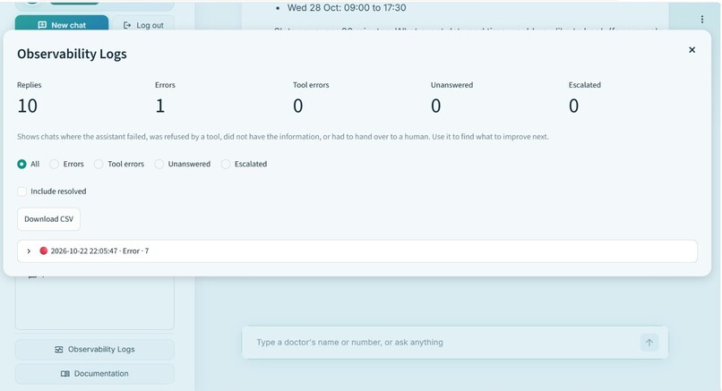Select the Escalated filter radio button
This screenshot has height=391, width=722.
pos(225,164)
